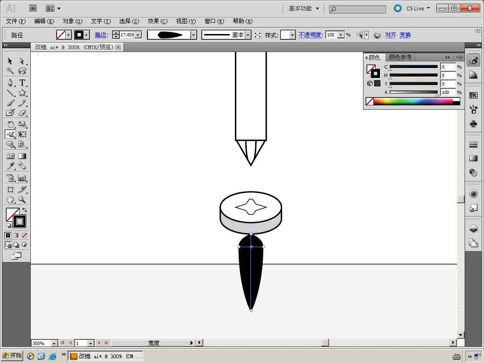The width and height of the screenshot is (484, 363).
Task: Select the Free Transform tool
Action: click(22, 134)
